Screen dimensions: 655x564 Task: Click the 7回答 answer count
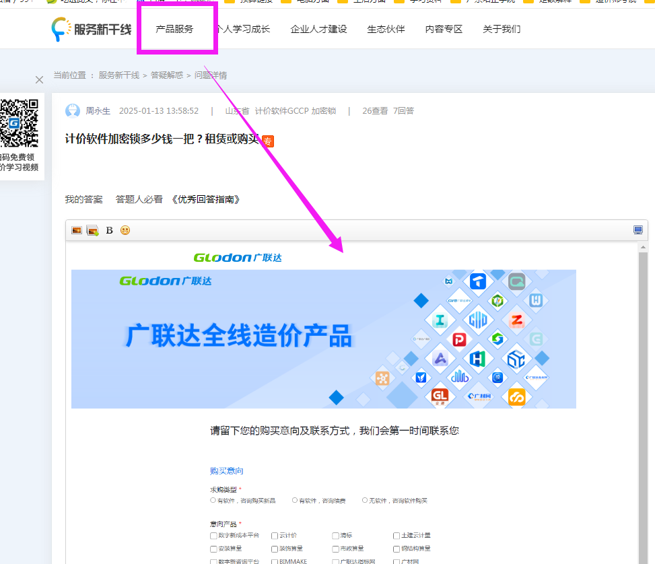click(x=403, y=110)
